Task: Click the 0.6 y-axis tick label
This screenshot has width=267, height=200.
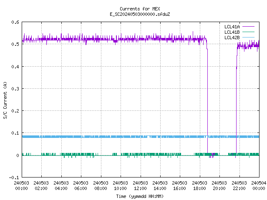Action: [15, 22]
